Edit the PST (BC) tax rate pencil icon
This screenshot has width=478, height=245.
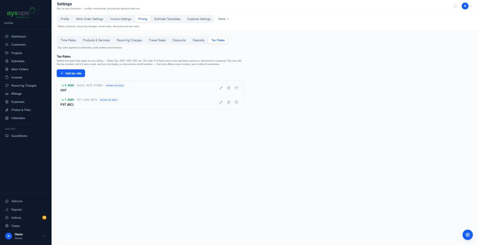point(221,102)
